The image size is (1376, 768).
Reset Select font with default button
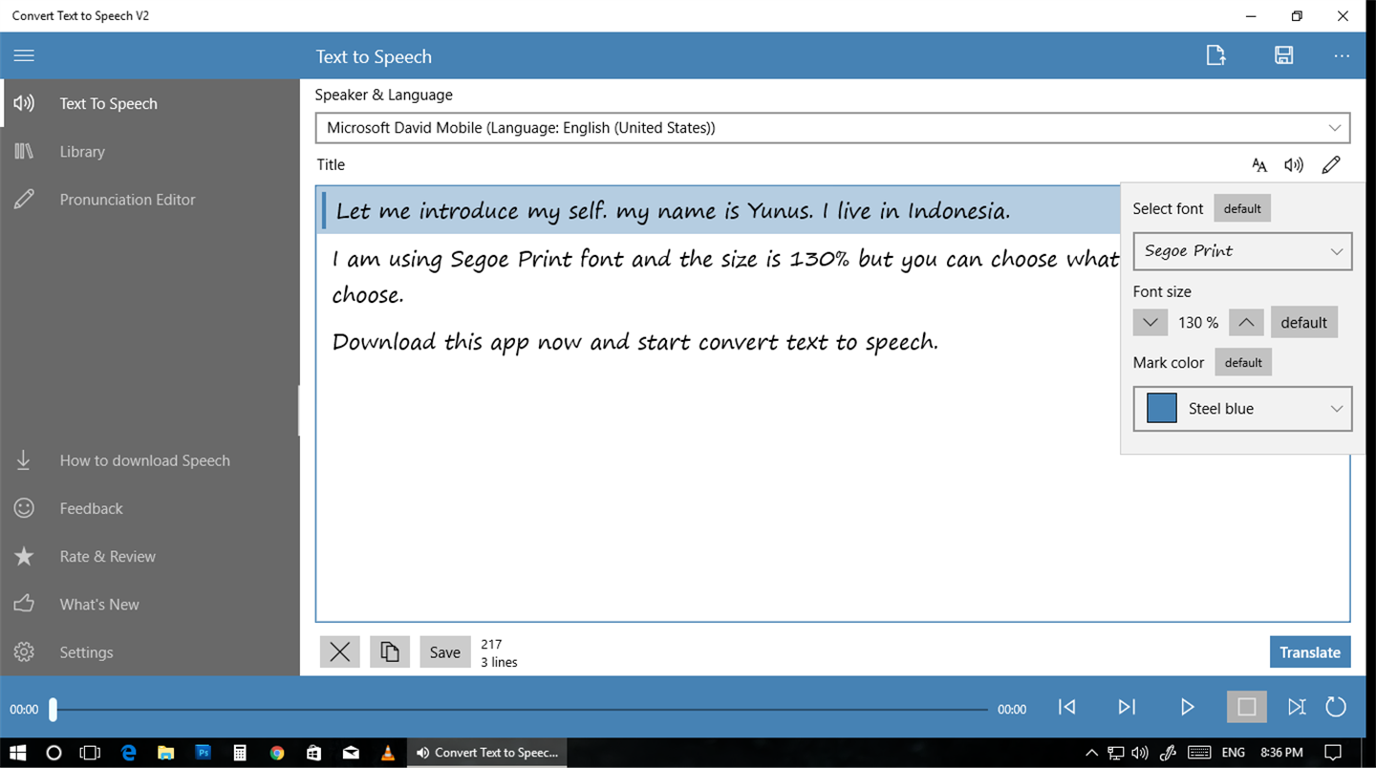[x=1242, y=208]
